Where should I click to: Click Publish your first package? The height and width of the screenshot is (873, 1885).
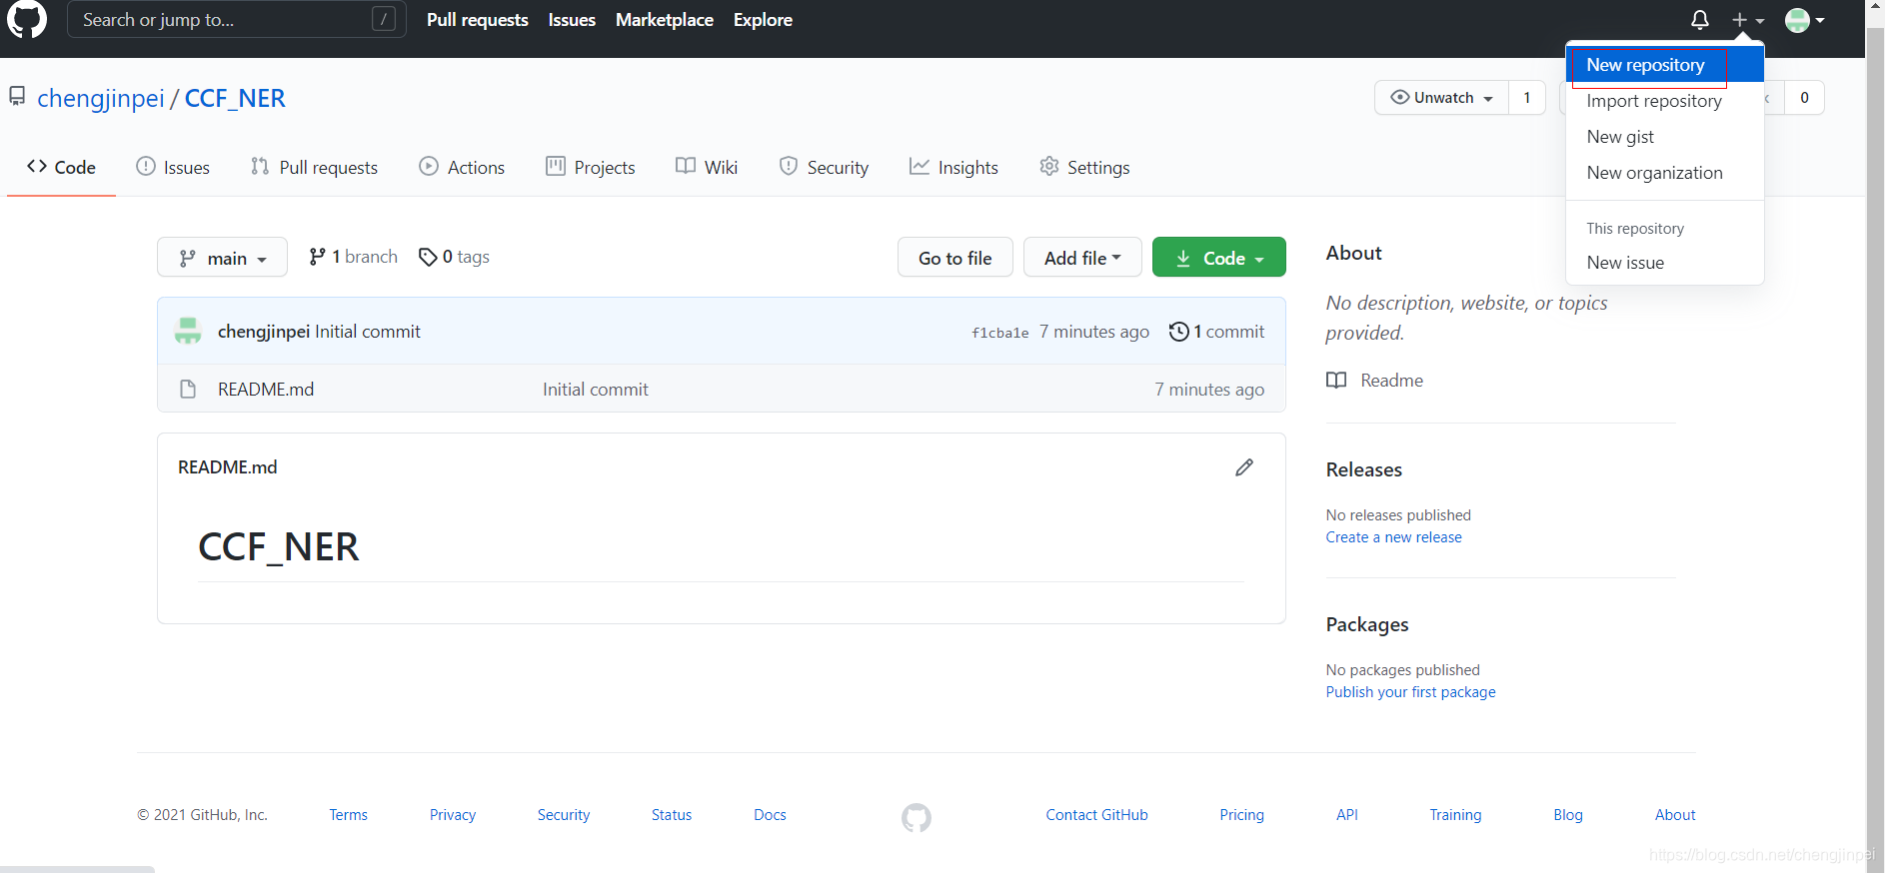1410,692
